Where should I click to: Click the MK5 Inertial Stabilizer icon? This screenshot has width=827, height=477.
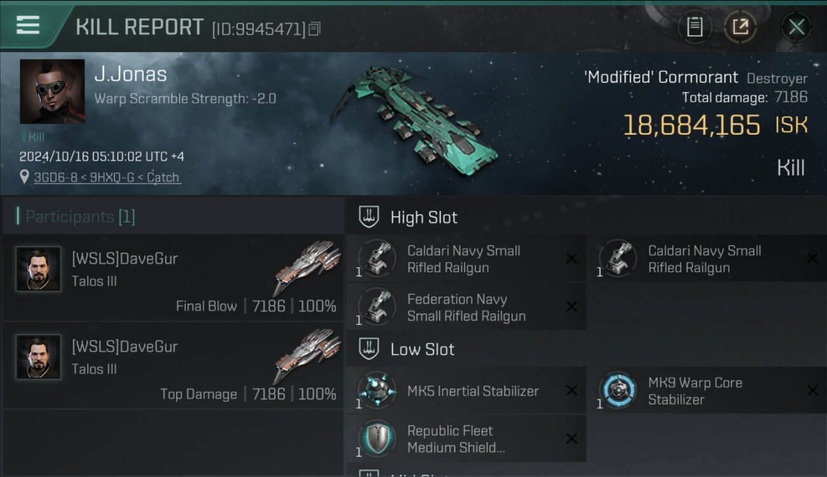click(x=377, y=390)
